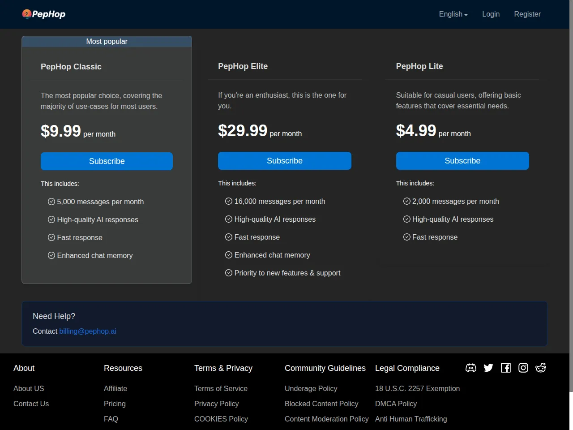The height and width of the screenshot is (430, 573).
Task: Go to PepHop home via logo
Action: click(x=44, y=14)
